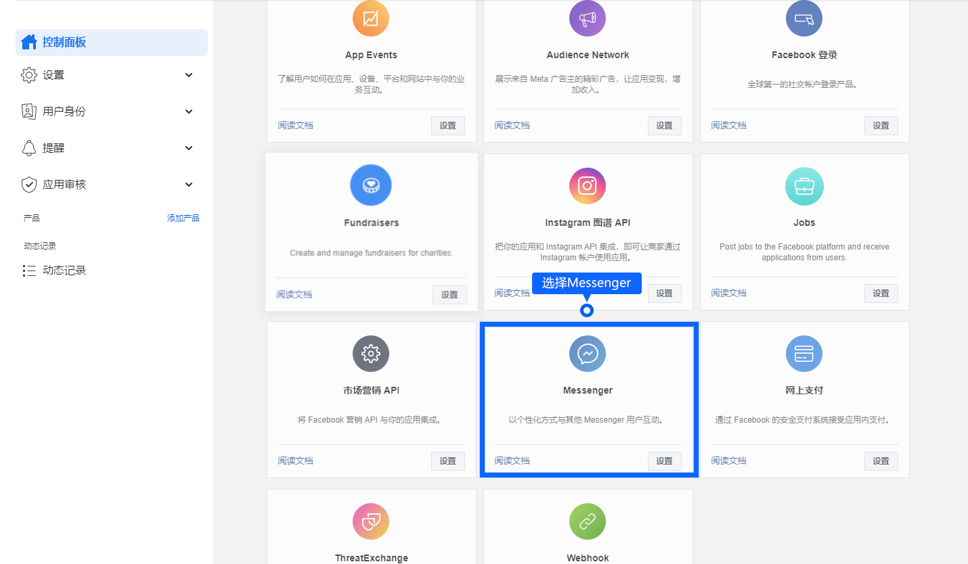Click the Instagram 图谱 API title text
The image size is (968, 564).
pos(588,222)
